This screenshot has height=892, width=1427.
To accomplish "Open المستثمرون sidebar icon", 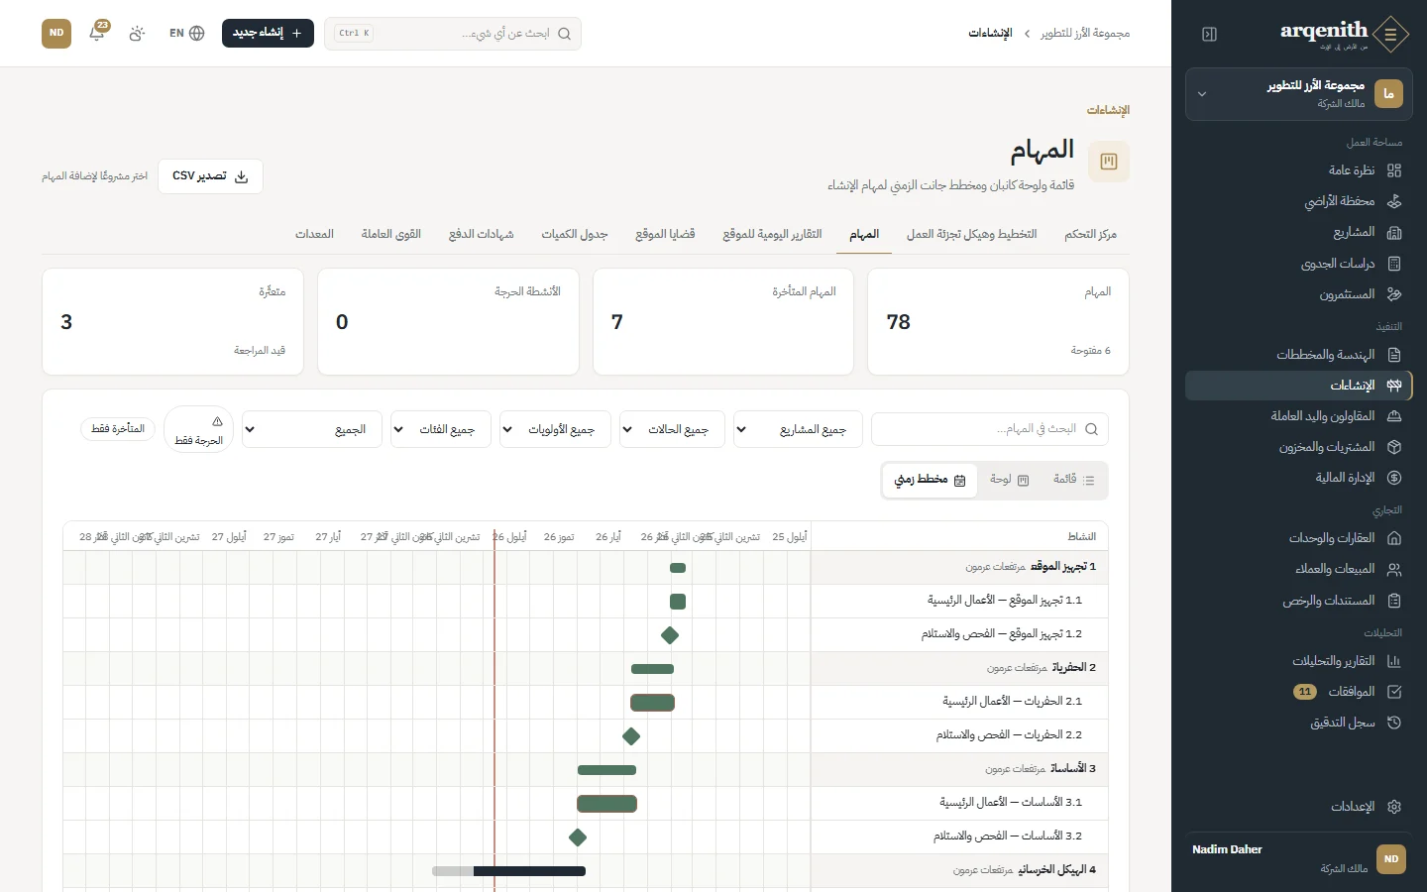I will click(1394, 294).
